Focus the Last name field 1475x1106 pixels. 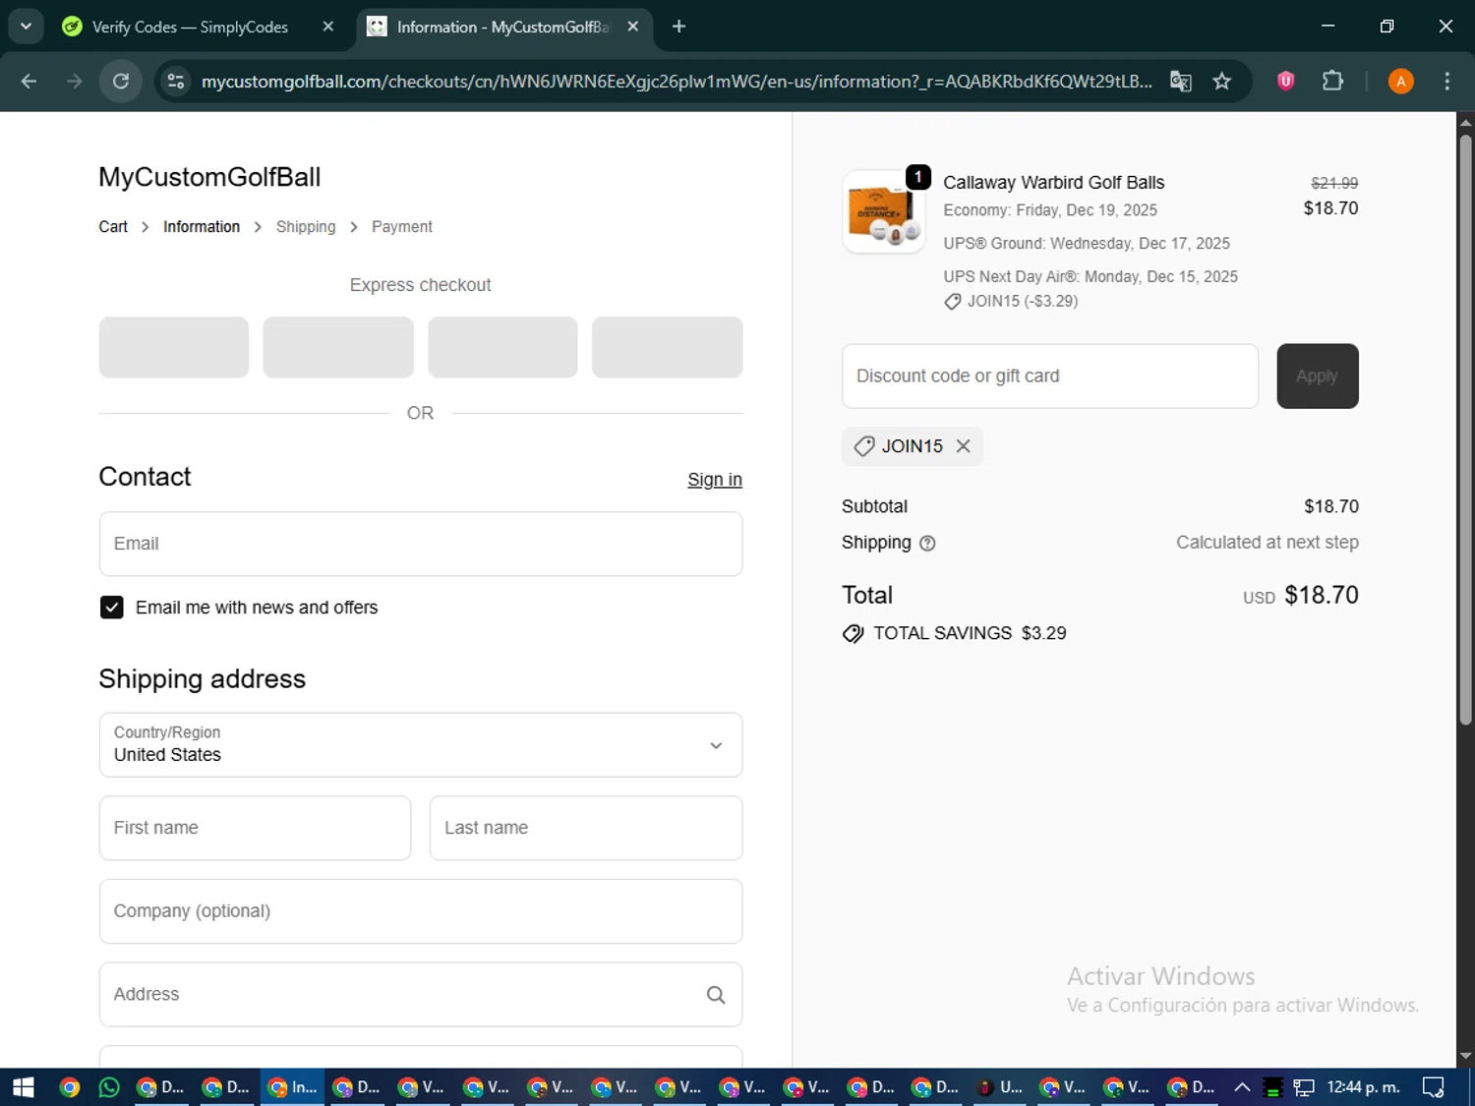pyautogui.click(x=586, y=828)
